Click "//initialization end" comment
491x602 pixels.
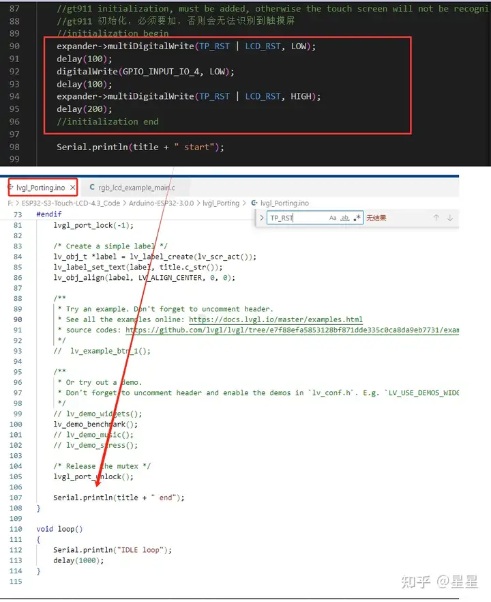(x=108, y=121)
